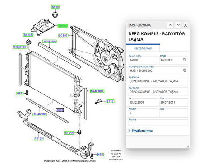Click the Miktar quantity field
This screenshot has height=165, width=204.
143,113
